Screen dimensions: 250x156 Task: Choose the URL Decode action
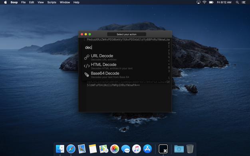(x=125, y=57)
